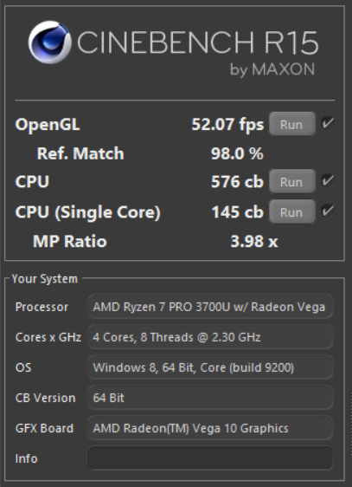Toggle the CPU Single Core checkbox

(328, 211)
